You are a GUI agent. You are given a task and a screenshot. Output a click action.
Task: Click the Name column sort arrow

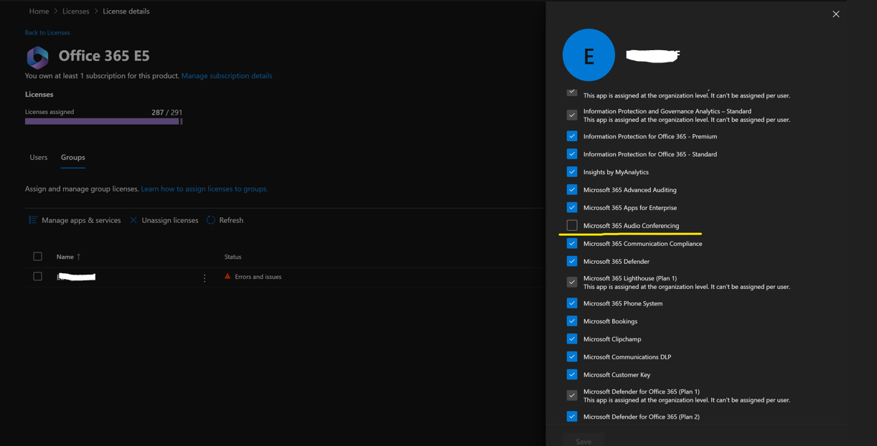(x=78, y=257)
